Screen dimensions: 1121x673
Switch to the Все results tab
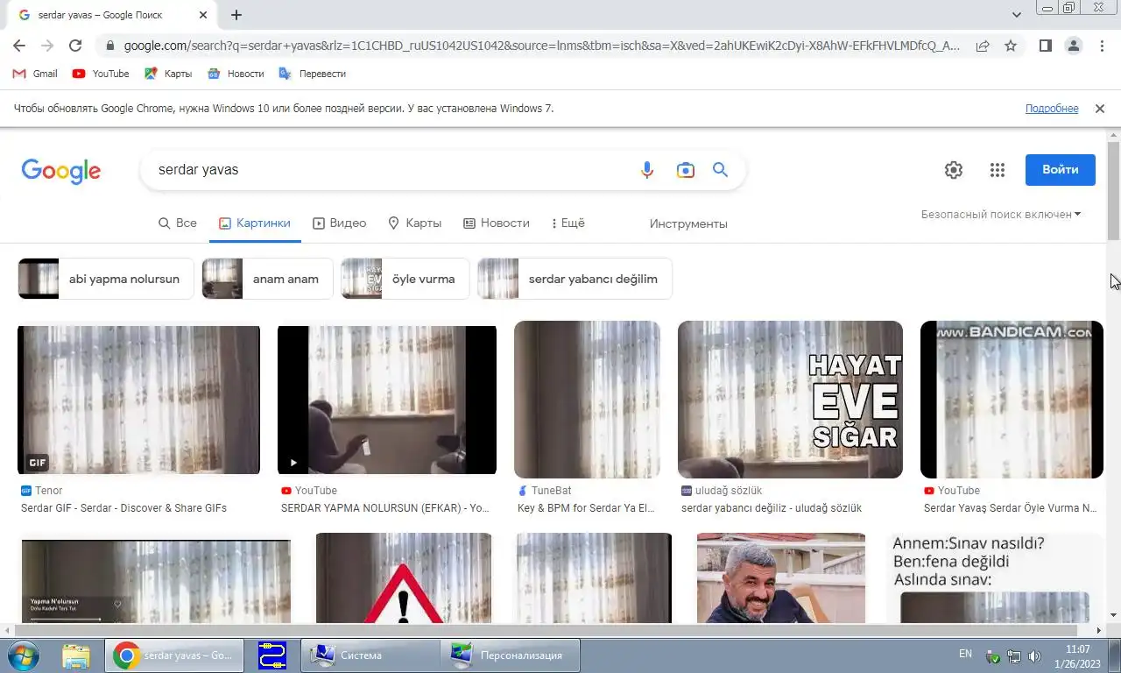pos(178,223)
